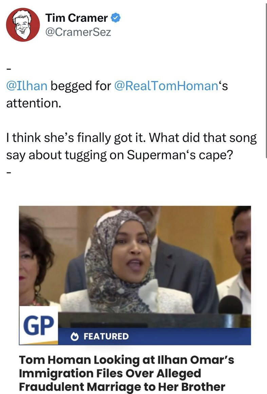Open the Tim Cramer display name
Viewport: 267px width, 394px height.
(x=77, y=18)
